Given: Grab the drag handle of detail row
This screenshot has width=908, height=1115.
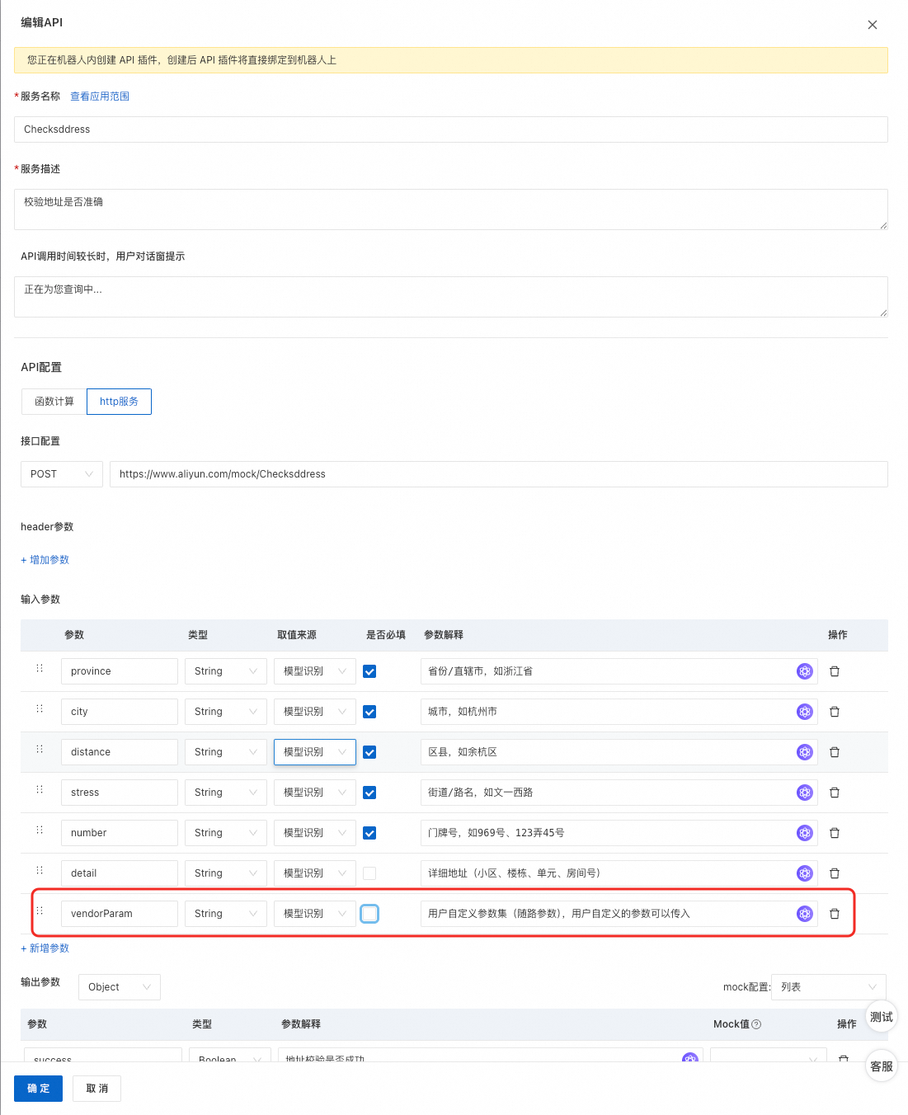Looking at the screenshot, I should (x=40, y=870).
